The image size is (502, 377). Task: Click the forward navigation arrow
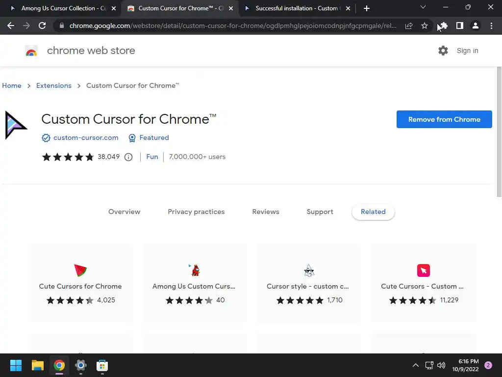point(26,26)
